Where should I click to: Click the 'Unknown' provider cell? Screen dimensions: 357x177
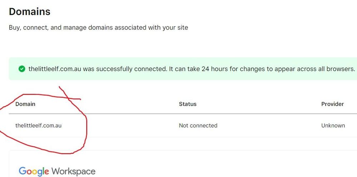point(333,126)
